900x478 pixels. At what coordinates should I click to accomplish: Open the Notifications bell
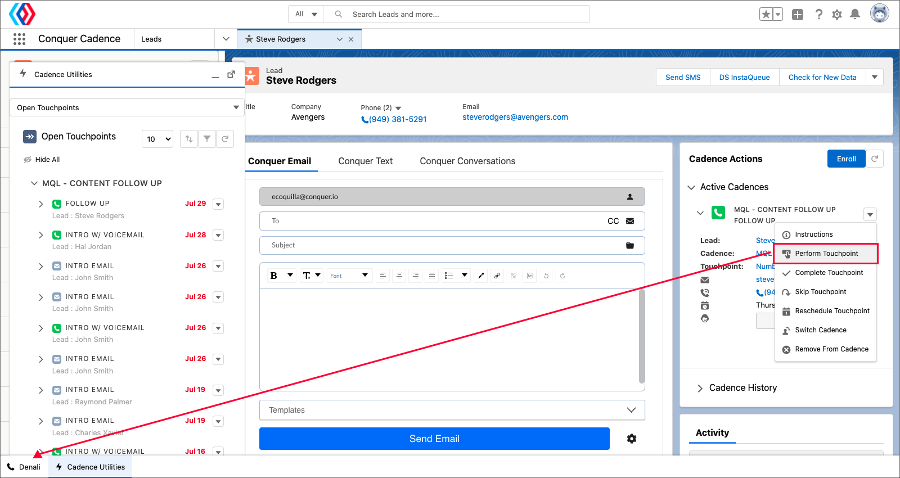point(855,15)
